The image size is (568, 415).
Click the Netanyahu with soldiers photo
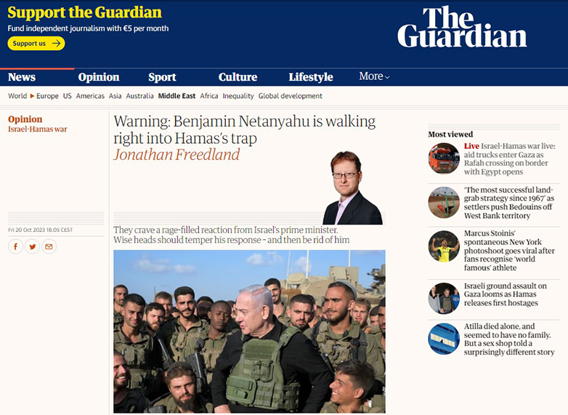pos(249,331)
